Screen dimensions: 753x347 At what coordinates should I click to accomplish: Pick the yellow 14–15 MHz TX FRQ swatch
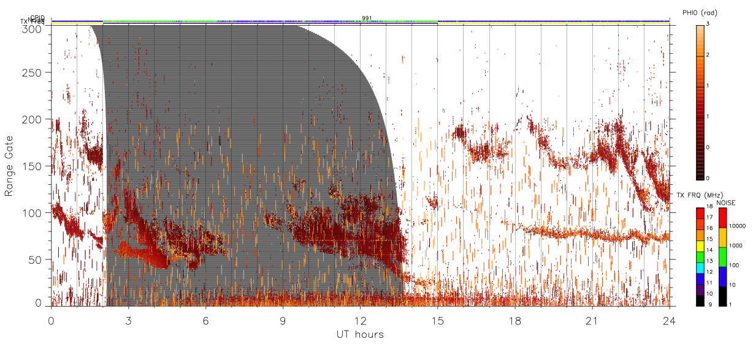pyautogui.click(x=700, y=245)
